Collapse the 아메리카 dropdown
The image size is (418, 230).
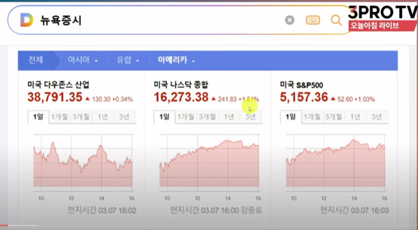coord(176,60)
